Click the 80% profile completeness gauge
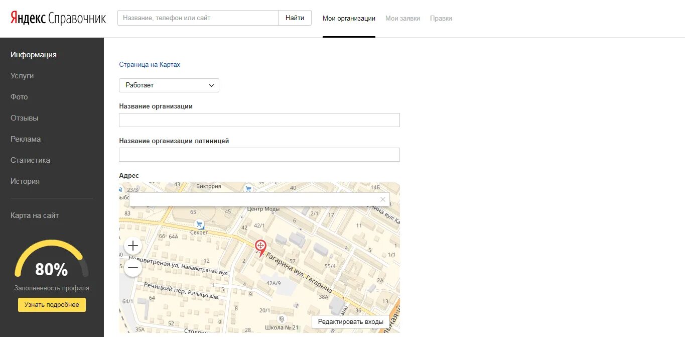Viewport: 685px width, 337px height. (x=52, y=259)
